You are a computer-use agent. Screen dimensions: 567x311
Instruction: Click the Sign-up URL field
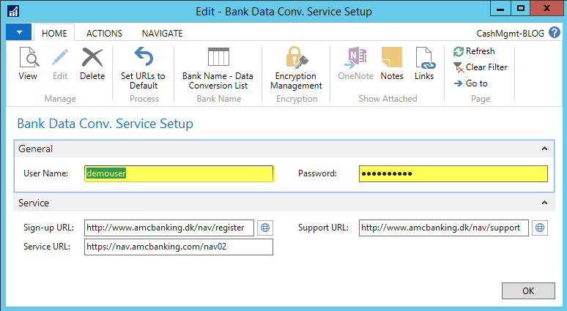pos(169,228)
